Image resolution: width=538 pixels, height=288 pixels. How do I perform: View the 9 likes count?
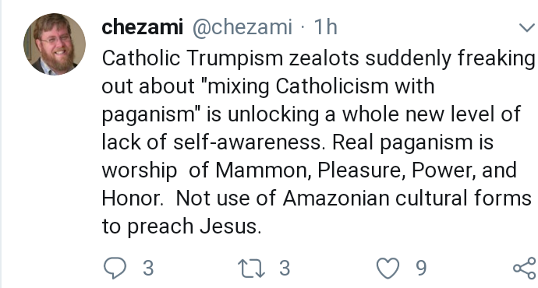pyautogui.click(x=421, y=268)
